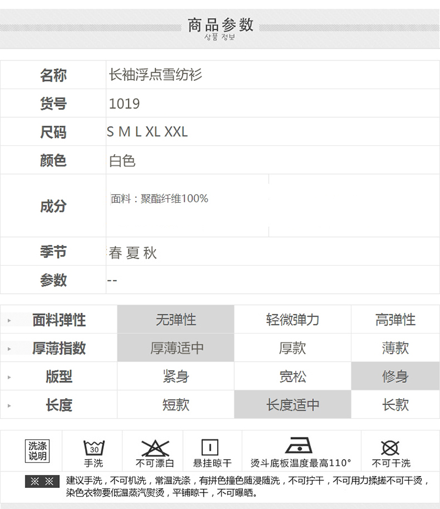The width and height of the screenshot is (440, 509).
Task: Click the arrow beside 面料弹性
Action: coord(9,321)
